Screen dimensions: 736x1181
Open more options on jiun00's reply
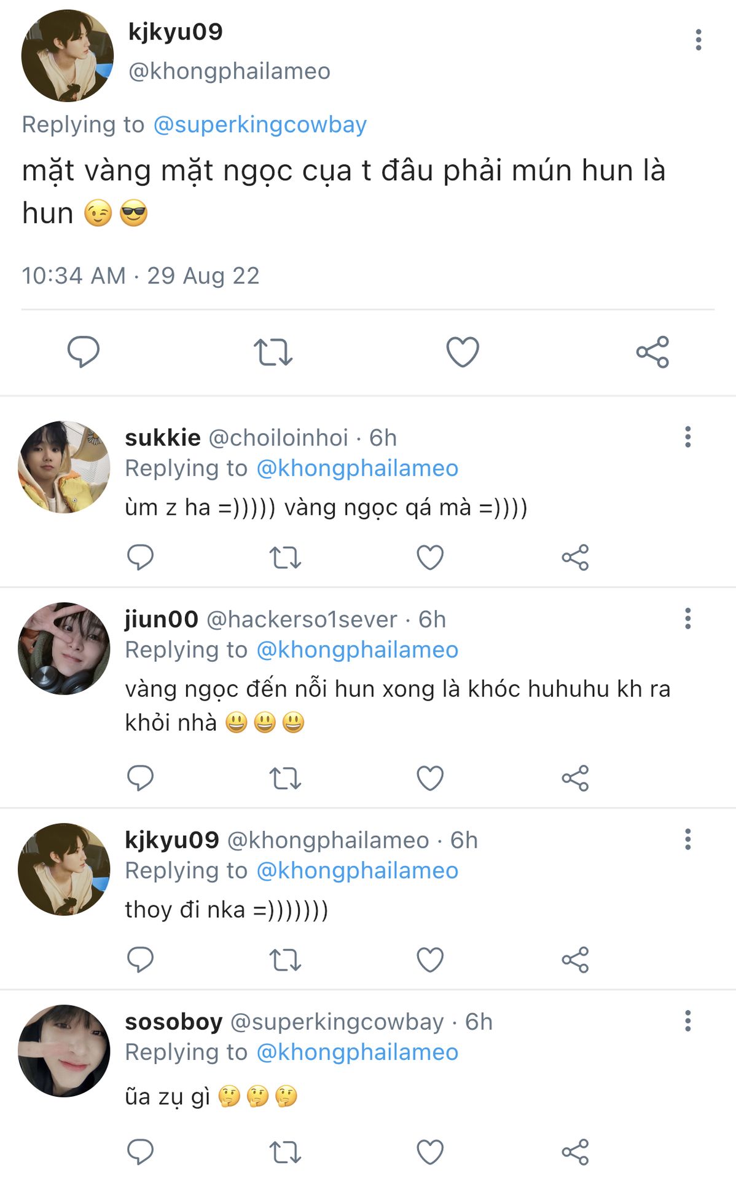pos(687,619)
